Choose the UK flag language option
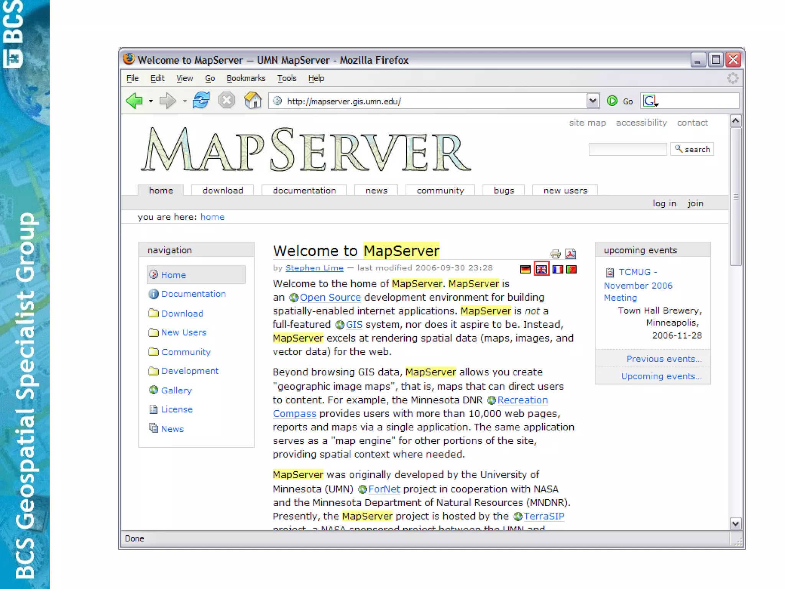 [541, 270]
